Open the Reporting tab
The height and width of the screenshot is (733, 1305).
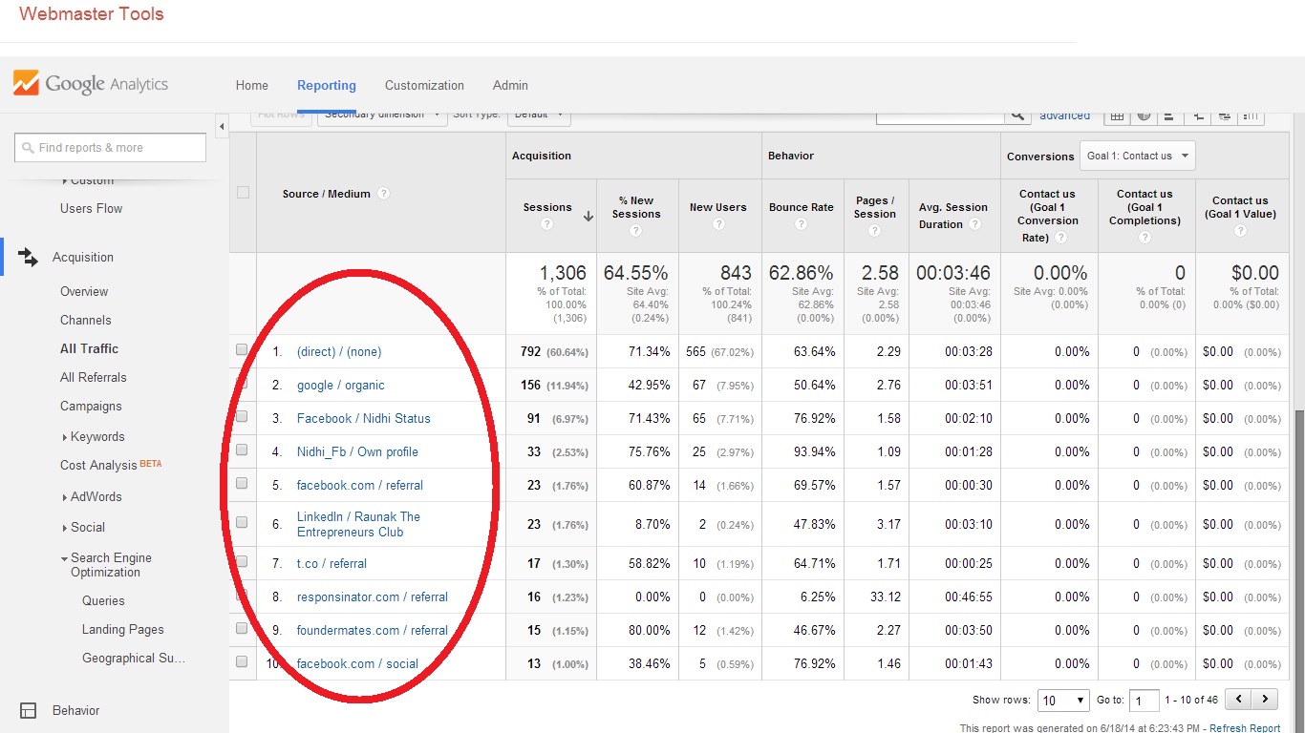pos(327,85)
